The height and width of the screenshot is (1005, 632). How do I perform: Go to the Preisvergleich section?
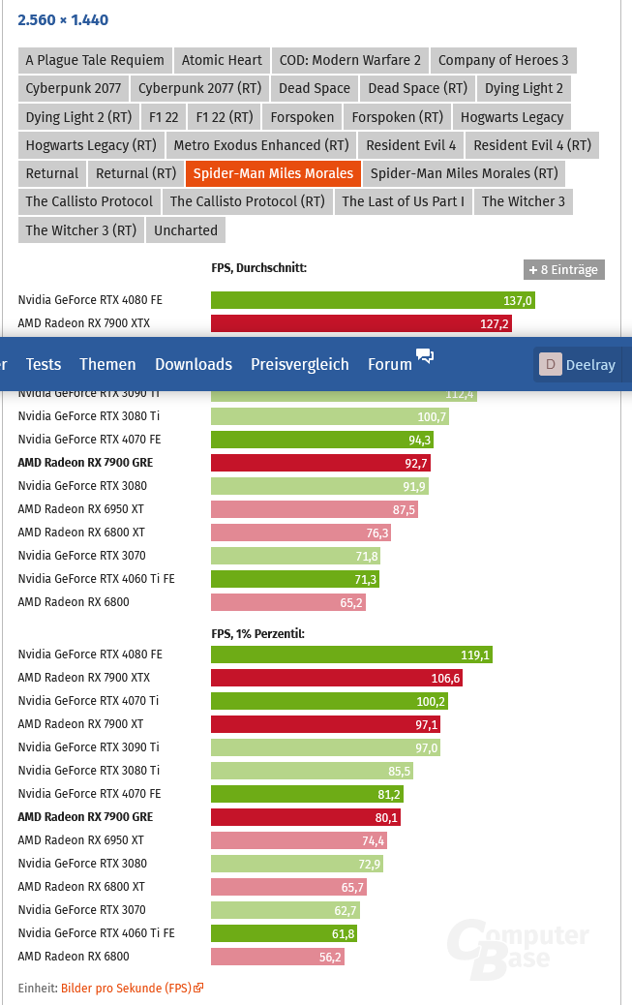pyautogui.click(x=300, y=364)
